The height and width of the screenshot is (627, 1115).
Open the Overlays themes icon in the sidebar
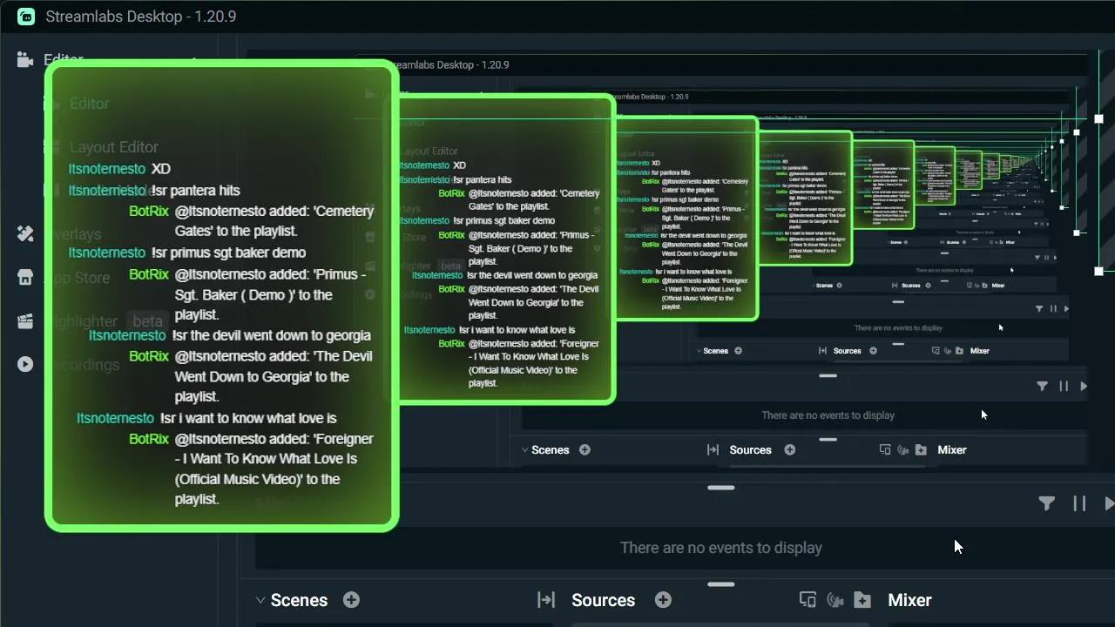point(25,233)
